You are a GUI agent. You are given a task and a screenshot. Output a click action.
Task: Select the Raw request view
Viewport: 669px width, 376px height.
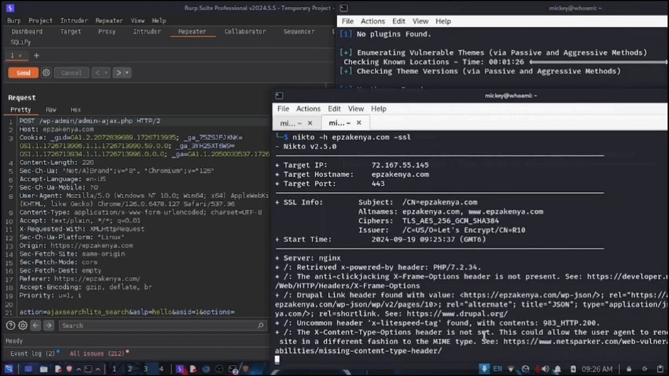[51, 110]
